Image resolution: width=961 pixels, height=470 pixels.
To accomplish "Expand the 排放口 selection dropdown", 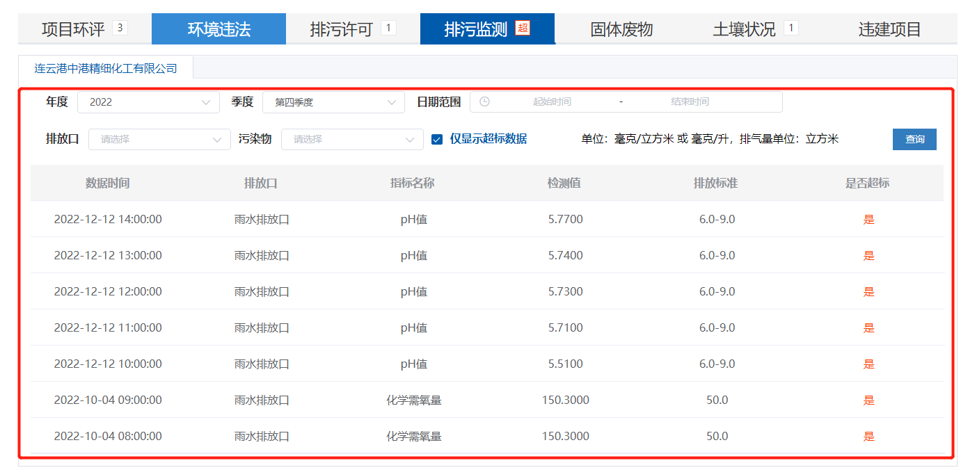I will coord(159,139).
